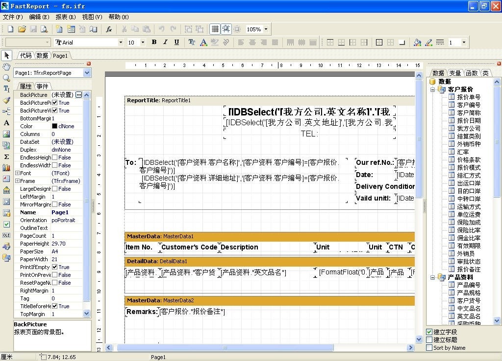Screen dimensions: 502x361
Task: Collapse the 客户报价 tree node
Action: tap(432, 90)
